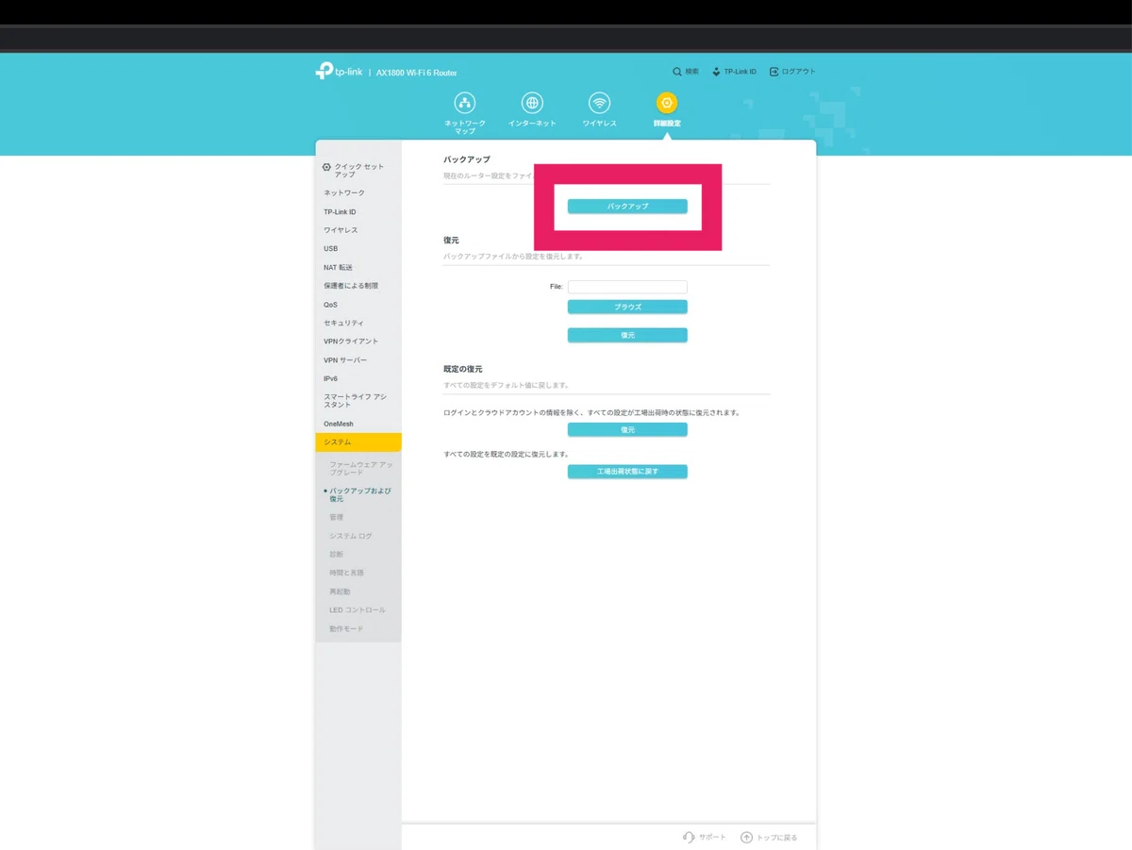Click 復元 button below ブラウズ

(627, 335)
